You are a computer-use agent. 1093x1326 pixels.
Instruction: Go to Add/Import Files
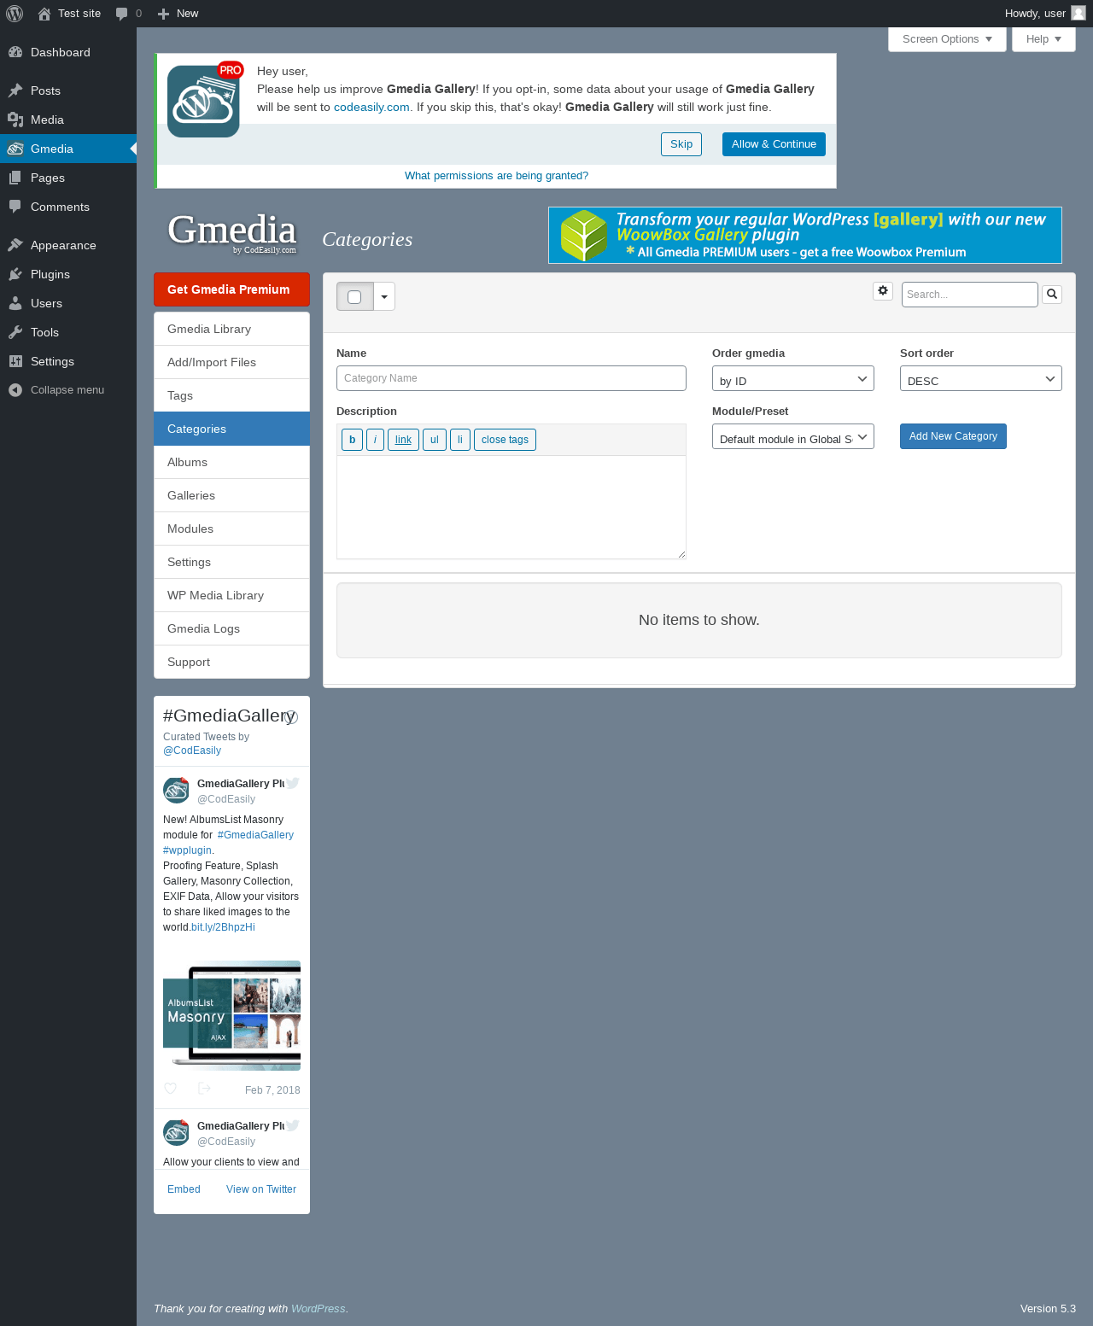click(231, 362)
